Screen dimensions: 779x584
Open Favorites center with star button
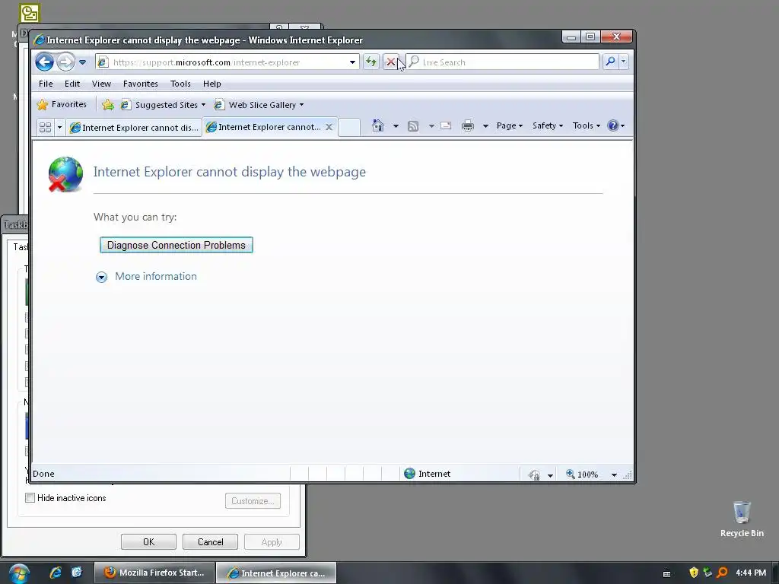[62, 104]
